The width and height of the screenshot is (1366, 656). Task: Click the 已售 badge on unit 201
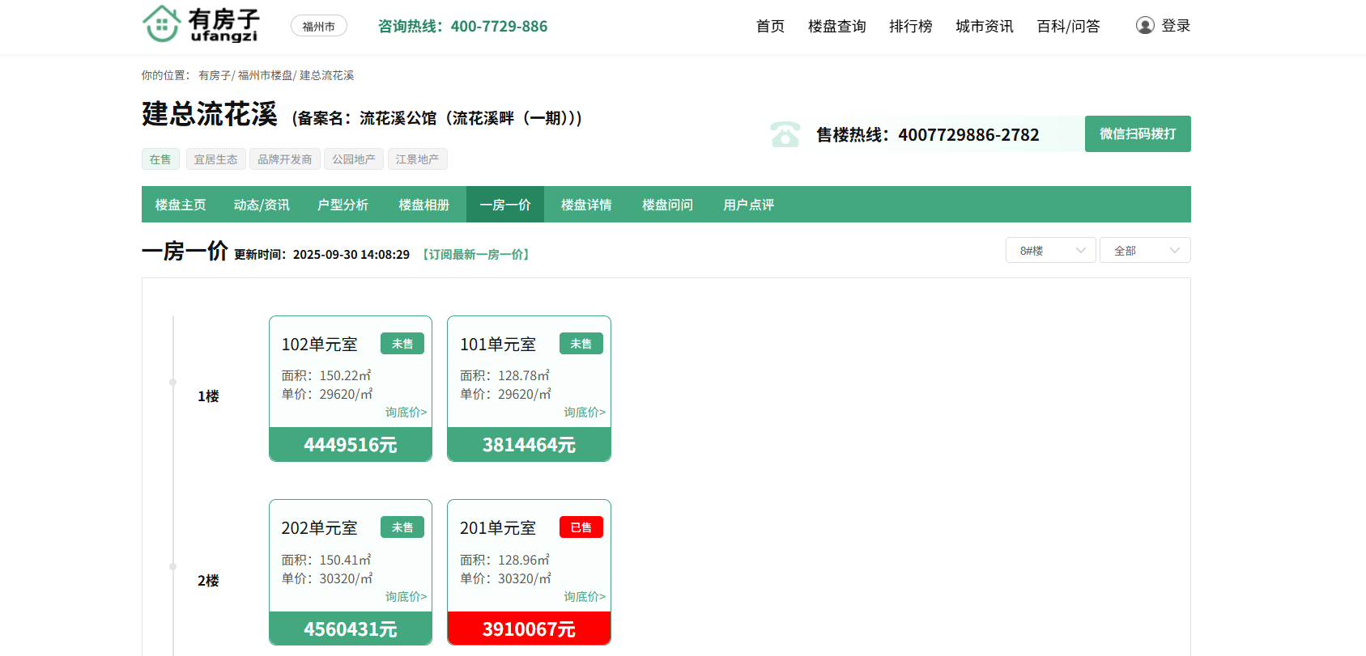[581, 527]
